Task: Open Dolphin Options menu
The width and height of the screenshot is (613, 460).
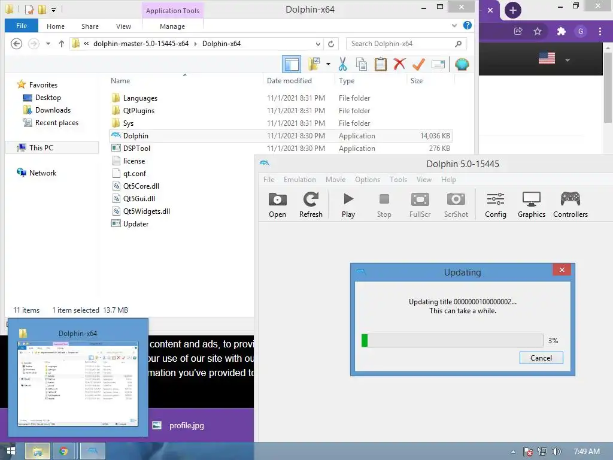Action: (368, 180)
